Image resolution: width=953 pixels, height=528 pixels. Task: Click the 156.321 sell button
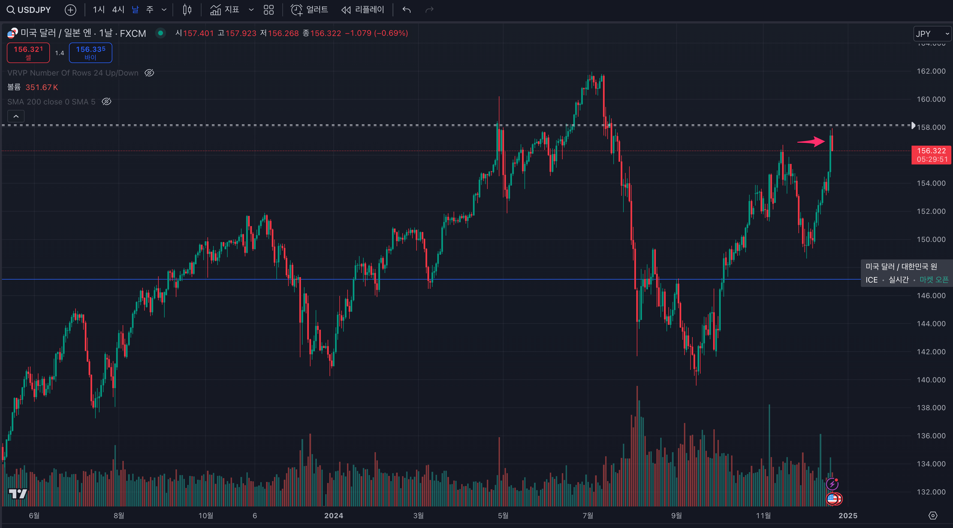tap(28, 53)
